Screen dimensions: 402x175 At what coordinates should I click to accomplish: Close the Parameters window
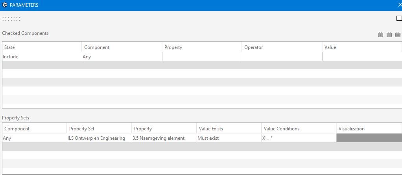[x=400, y=5]
